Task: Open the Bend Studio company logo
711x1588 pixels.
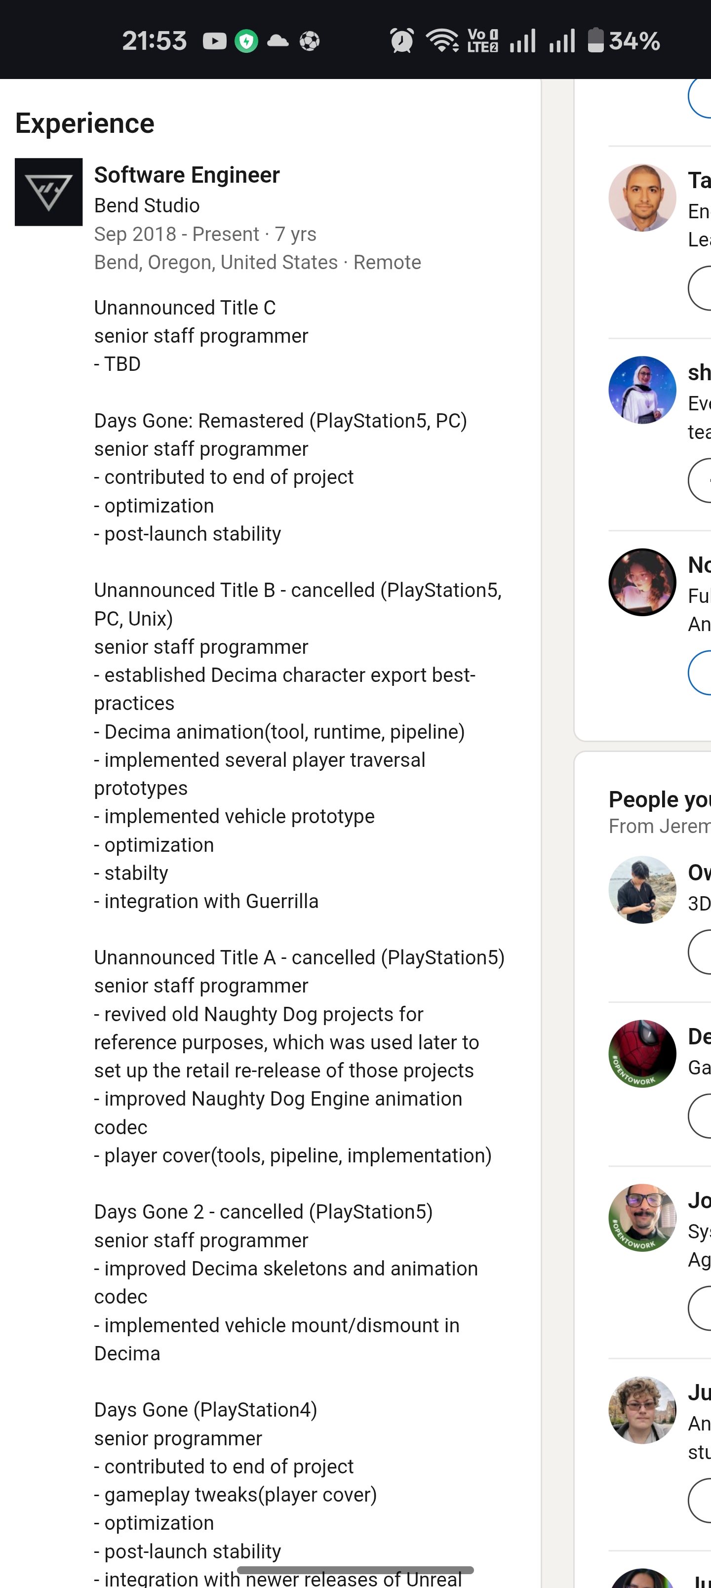Action: [49, 192]
